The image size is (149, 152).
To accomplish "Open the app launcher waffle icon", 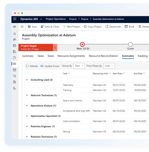I will (15, 19).
